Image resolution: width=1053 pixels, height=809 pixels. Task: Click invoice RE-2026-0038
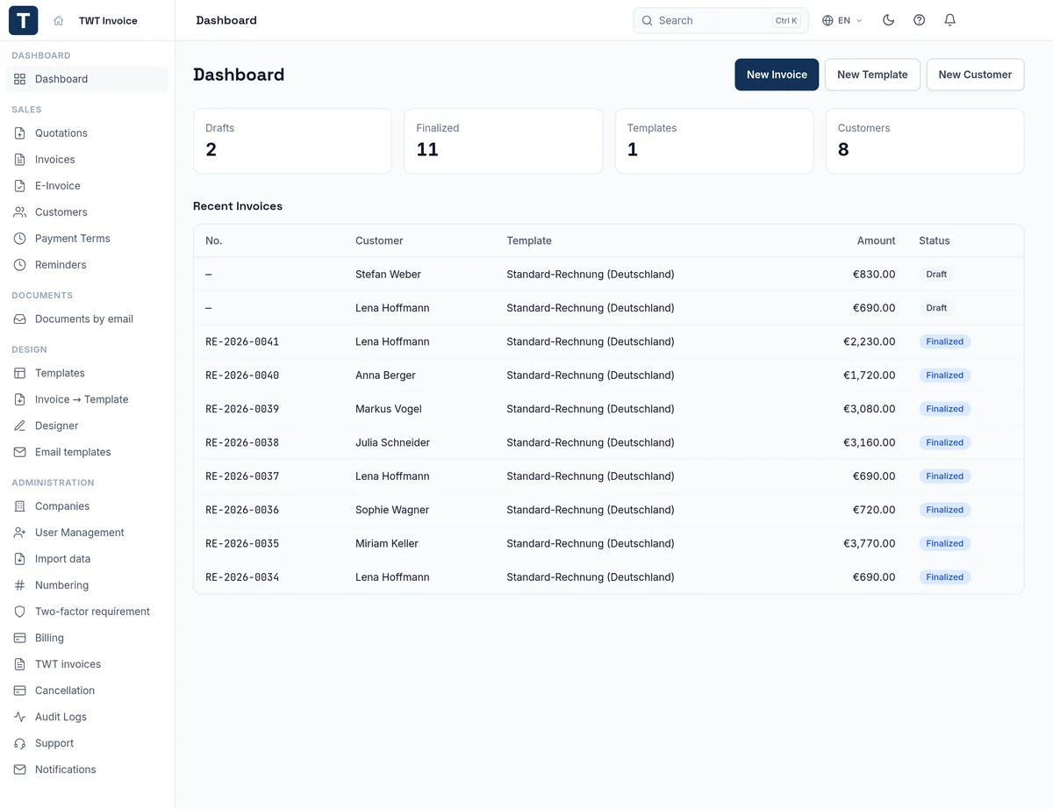242,442
